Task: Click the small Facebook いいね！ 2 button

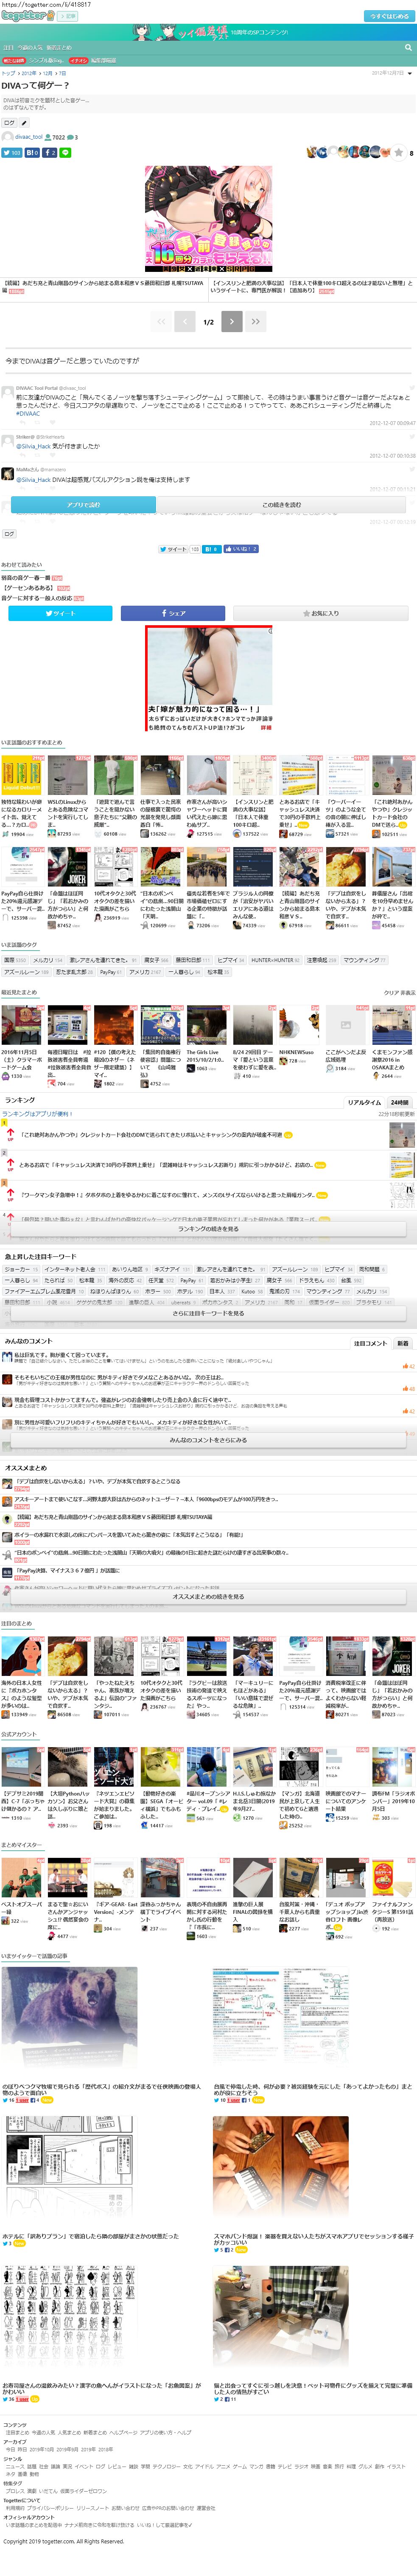Action: click(241, 549)
